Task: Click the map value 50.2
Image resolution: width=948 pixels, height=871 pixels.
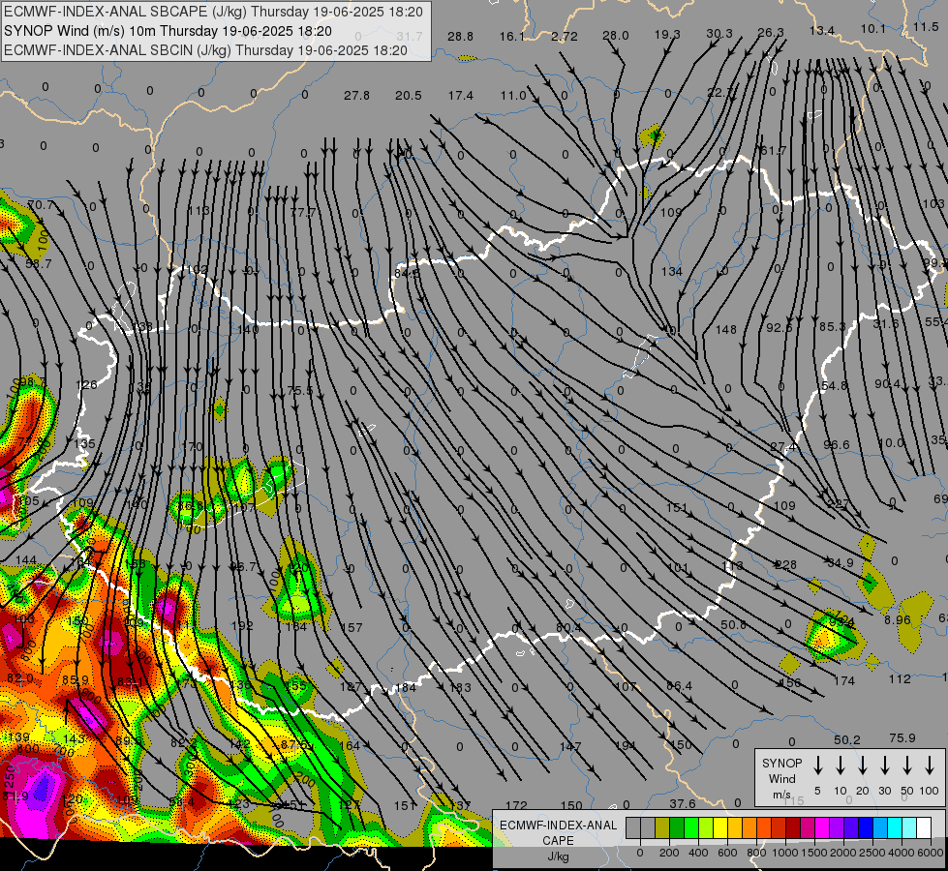Action: 847,739
